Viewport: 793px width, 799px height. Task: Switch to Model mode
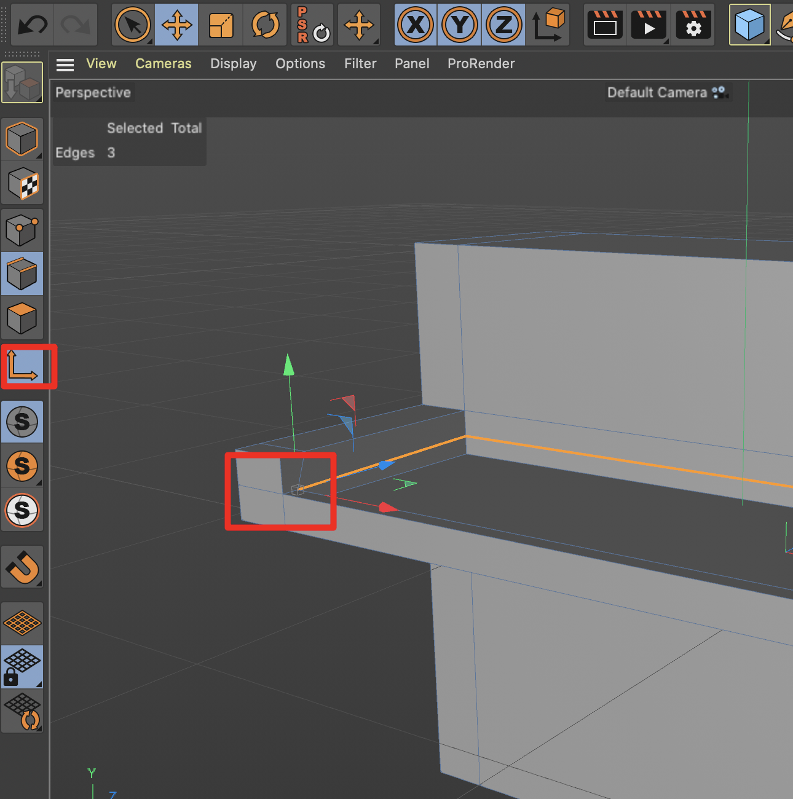(x=22, y=140)
